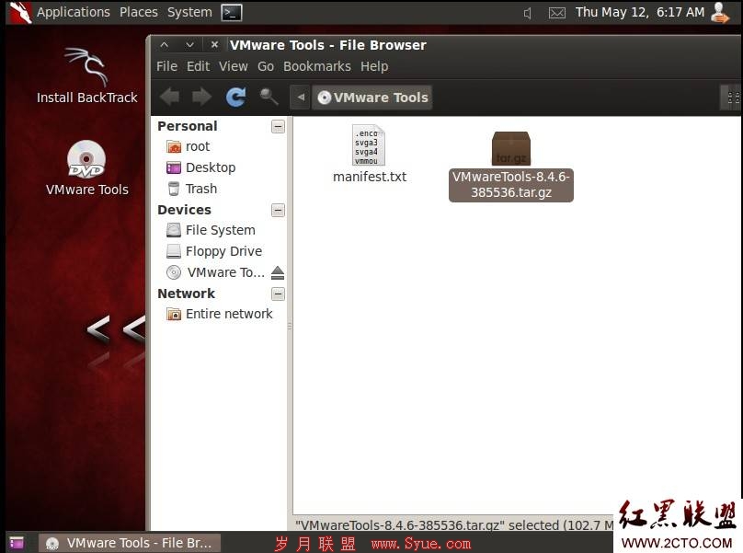Image resolution: width=743 pixels, height=553 pixels.
Task: Click the window roll-up arrow in title bar
Action: pos(164,45)
